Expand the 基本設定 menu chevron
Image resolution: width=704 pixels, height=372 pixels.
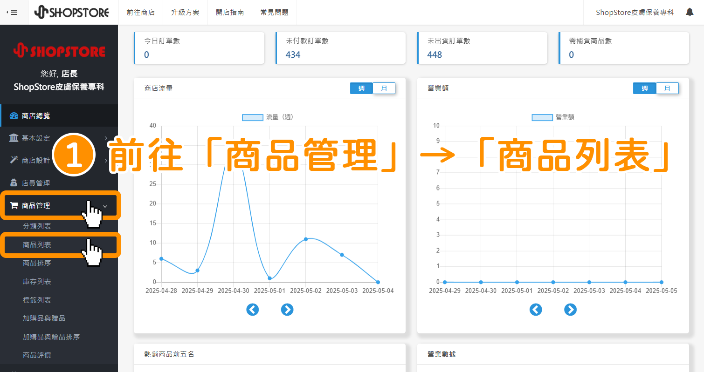tap(106, 138)
